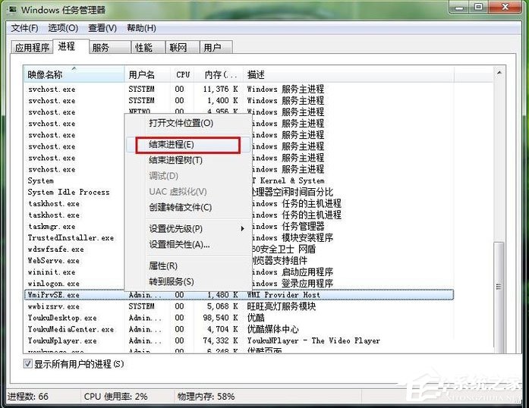Select 创建转储文件(C) menu entry
The height and width of the screenshot is (408, 529).
click(188, 207)
